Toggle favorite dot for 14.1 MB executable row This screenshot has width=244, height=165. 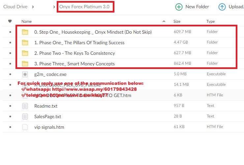tap(10, 85)
